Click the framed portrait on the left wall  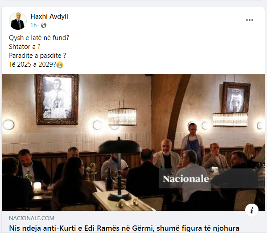point(57,99)
